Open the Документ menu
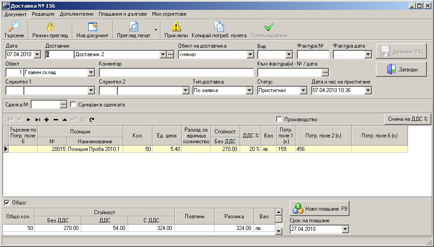This screenshot has height=247, width=434. coord(15,14)
